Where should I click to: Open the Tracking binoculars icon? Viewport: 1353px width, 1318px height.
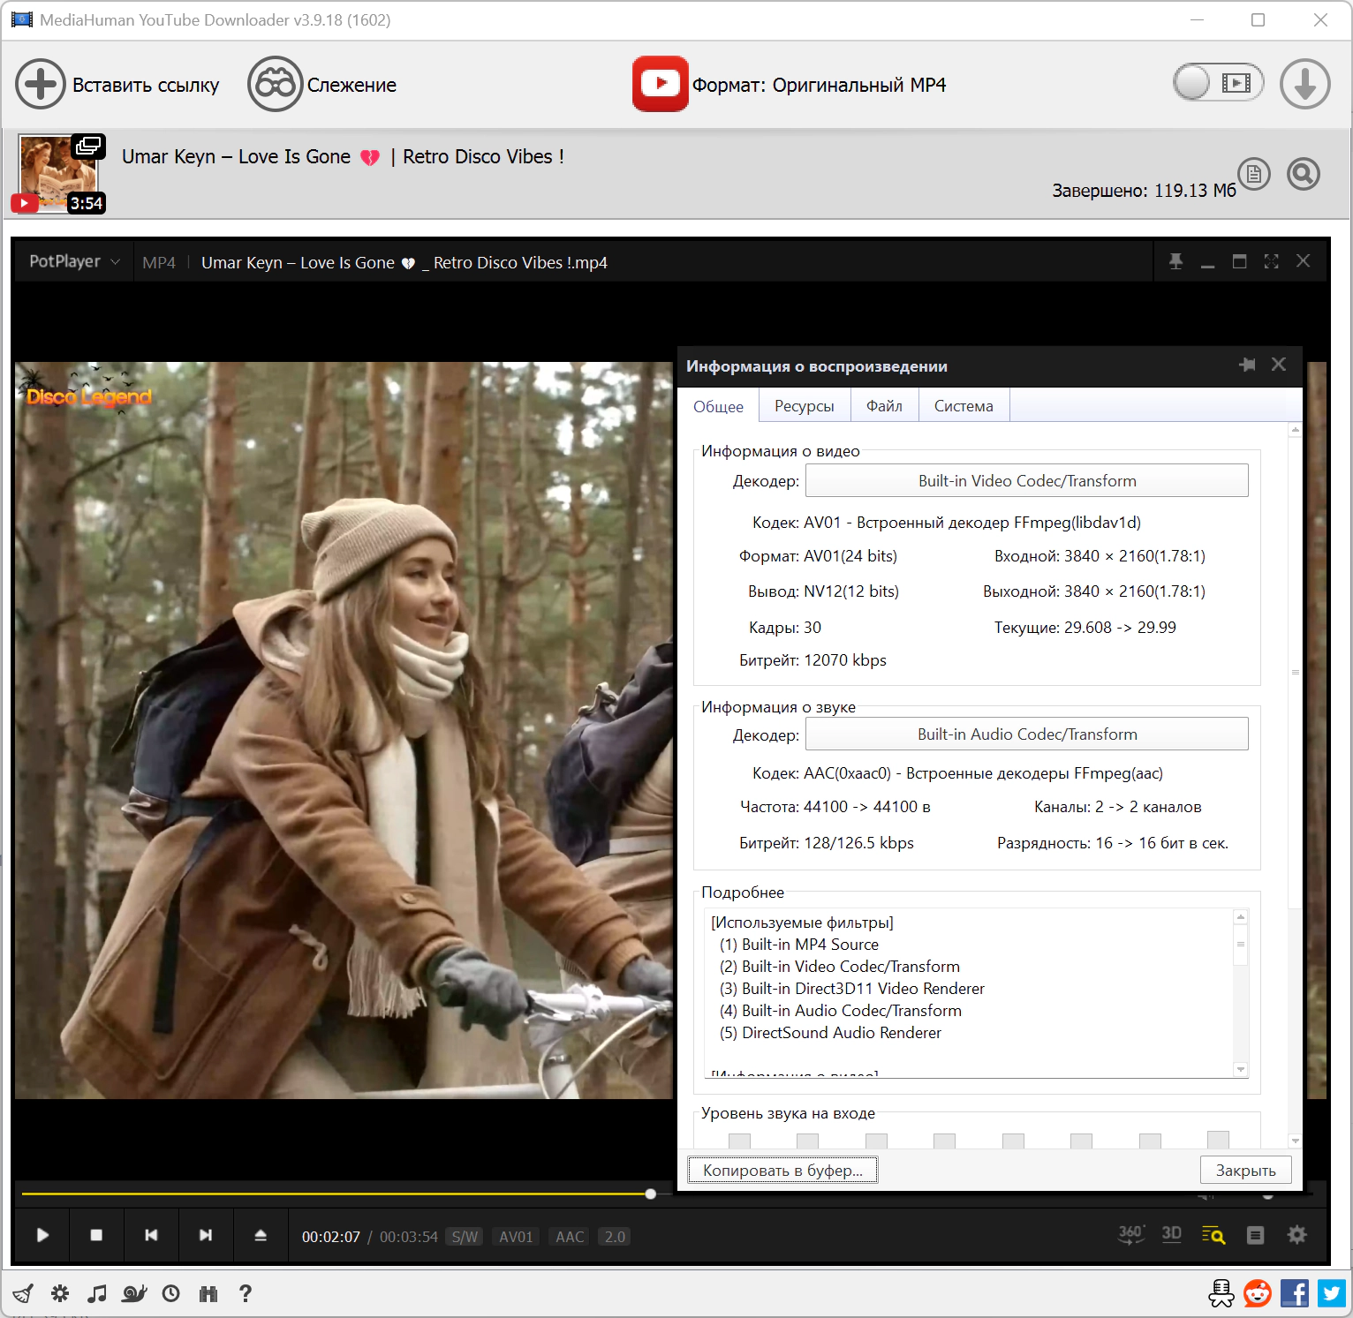click(275, 85)
